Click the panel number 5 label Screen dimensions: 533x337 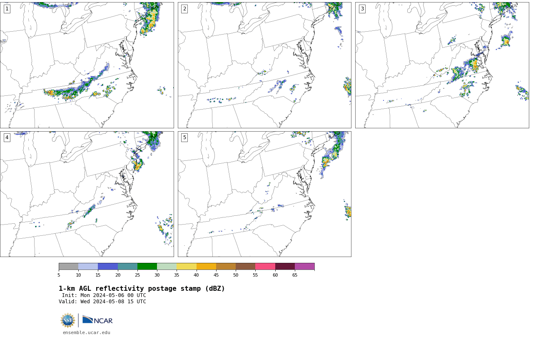(184, 137)
